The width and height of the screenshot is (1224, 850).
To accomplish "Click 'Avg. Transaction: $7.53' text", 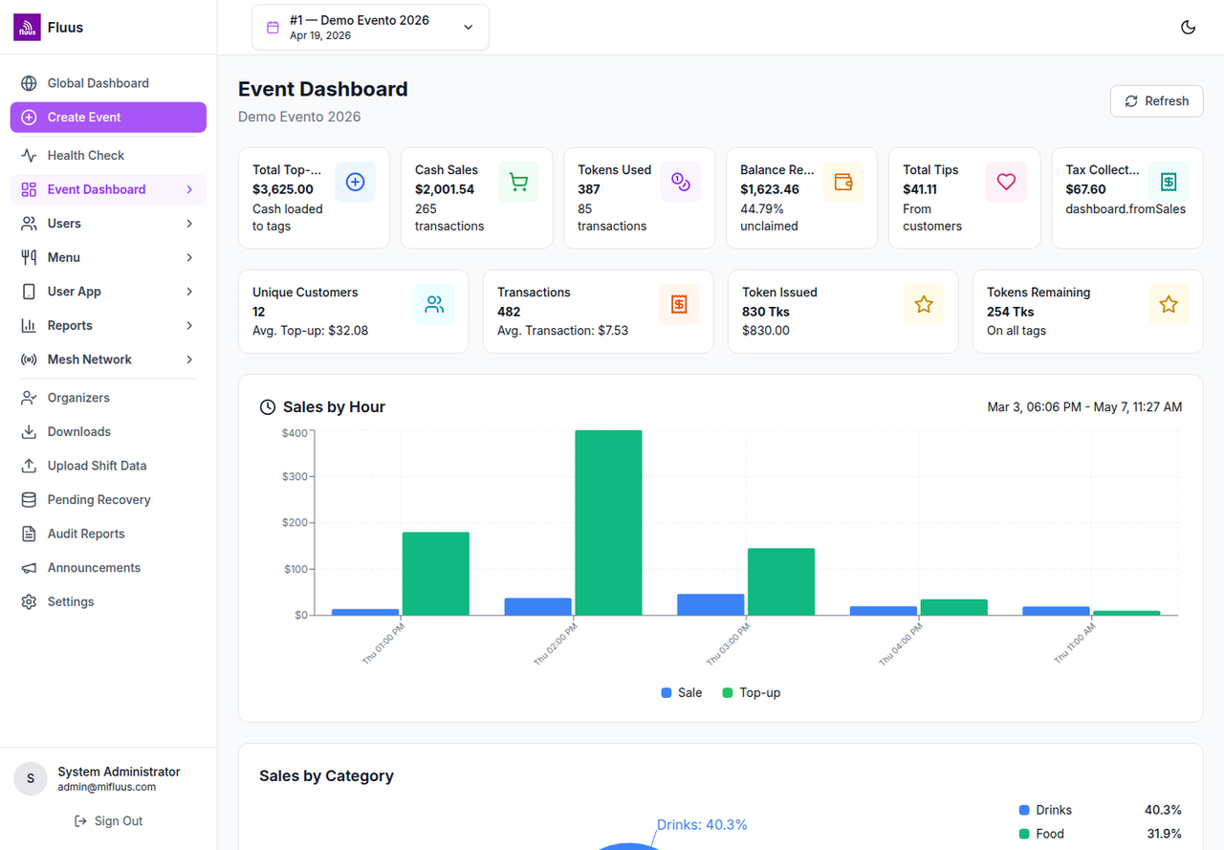I will point(562,331).
